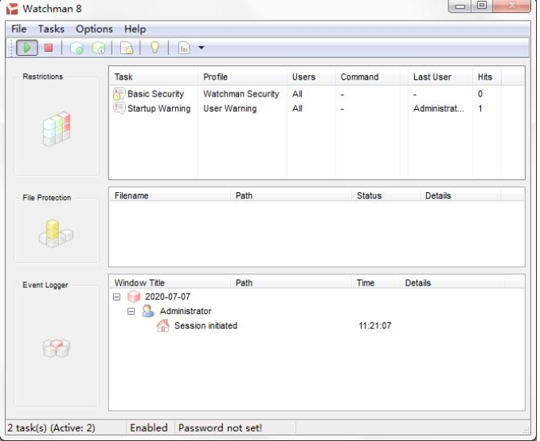
Task: Click the Watchman Security profile cell
Action: pyautogui.click(x=241, y=94)
